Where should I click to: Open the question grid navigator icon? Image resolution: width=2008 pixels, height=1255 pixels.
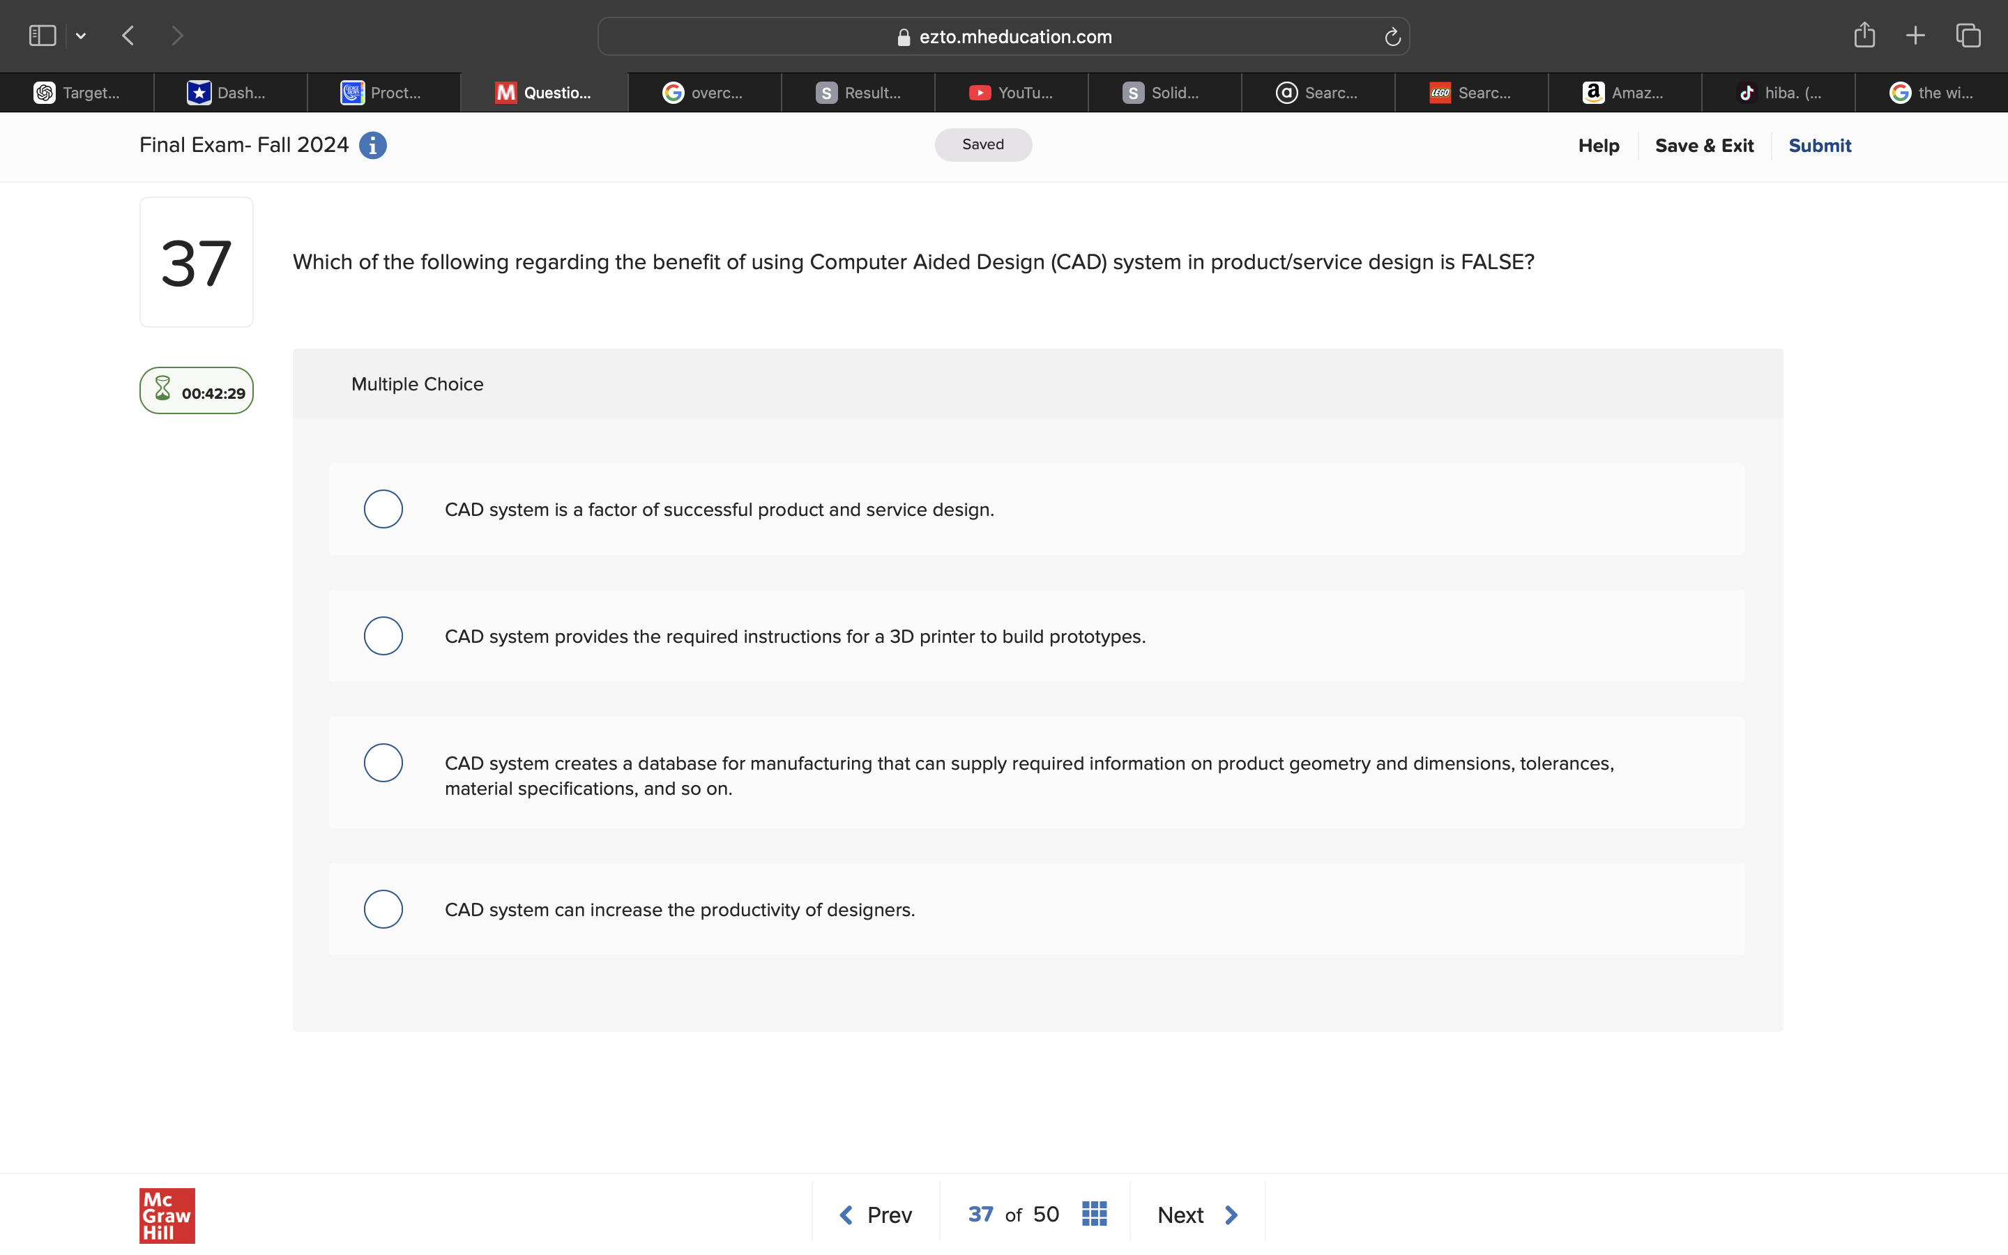click(x=1095, y=1215)
